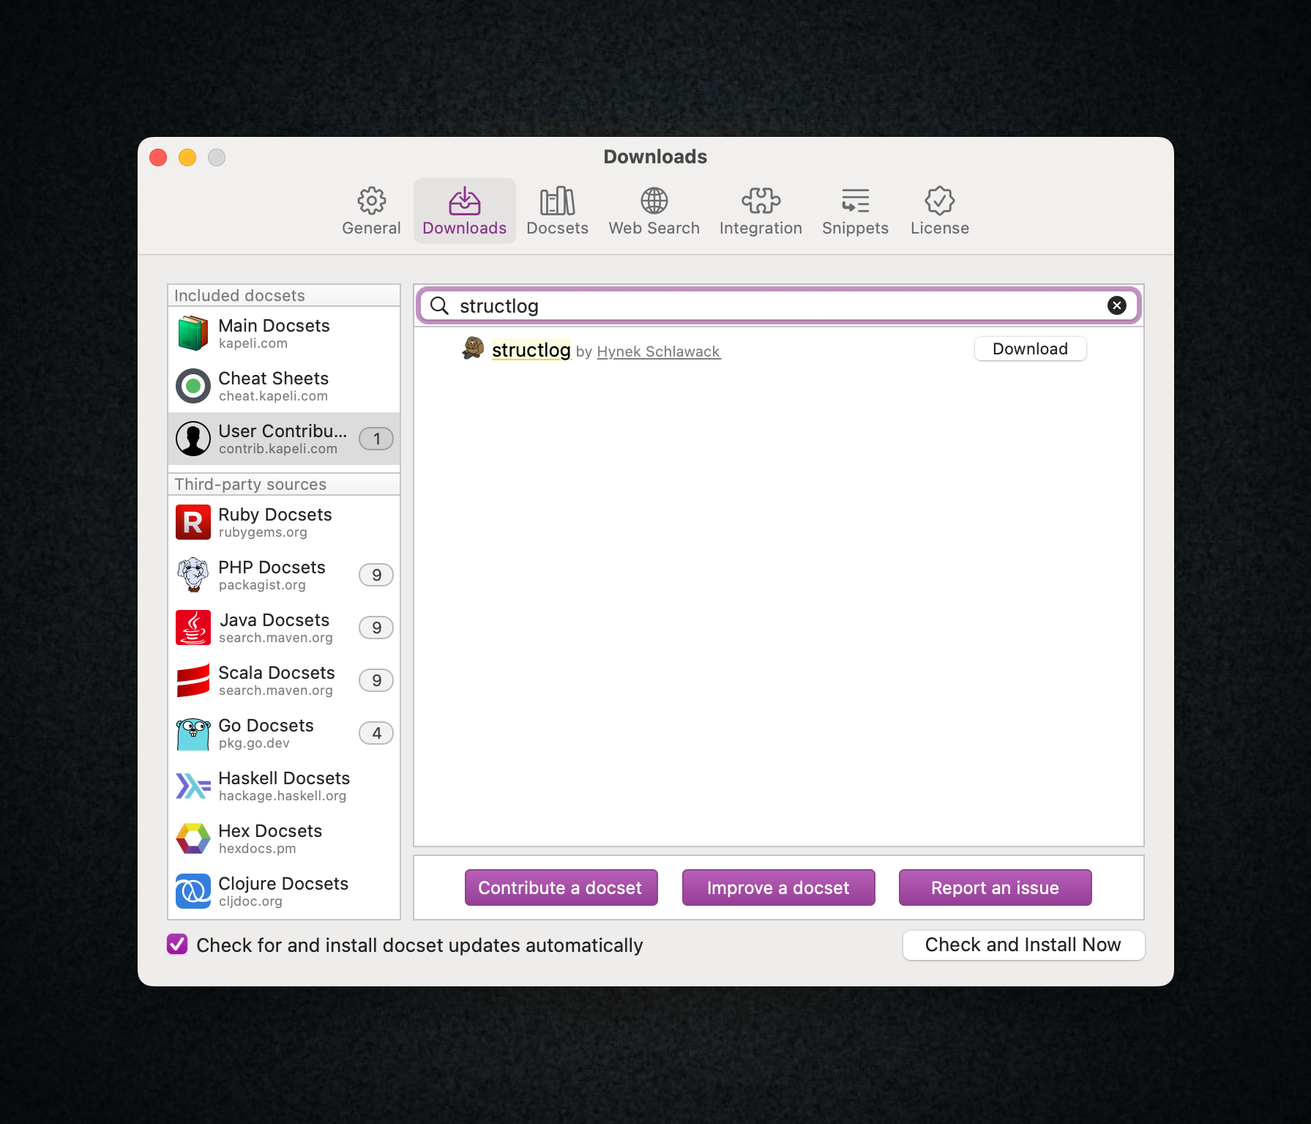Screen dimensions: 1311x1124
Task: Select the structlog result name
Action: click(531, 350)
